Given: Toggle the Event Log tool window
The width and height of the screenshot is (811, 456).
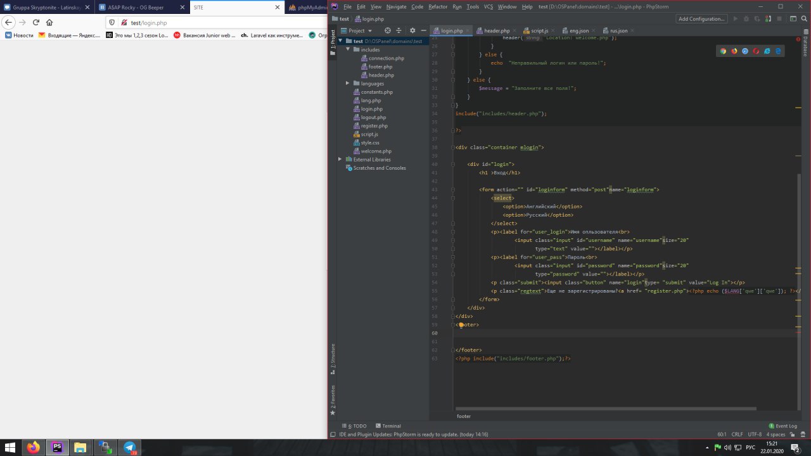Looking at the screenshot, I should (x=782, y=426).
